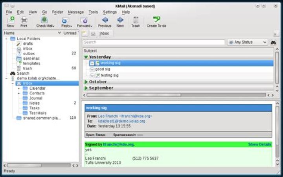Open the Forward dropdown arrow
The height and width of the screenshot is (177, 283).
click(92, 26)
